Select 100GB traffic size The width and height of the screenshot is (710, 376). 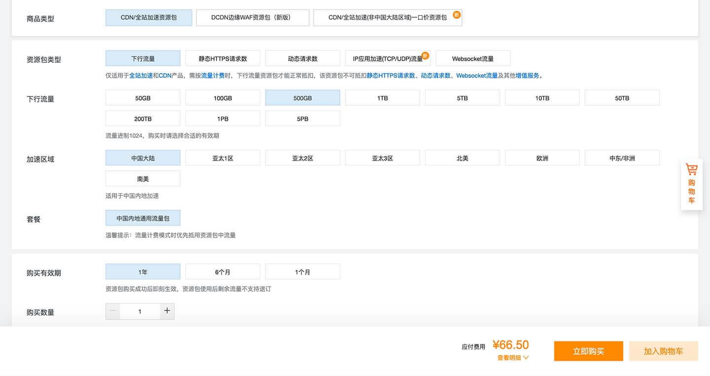pos(223,98)
